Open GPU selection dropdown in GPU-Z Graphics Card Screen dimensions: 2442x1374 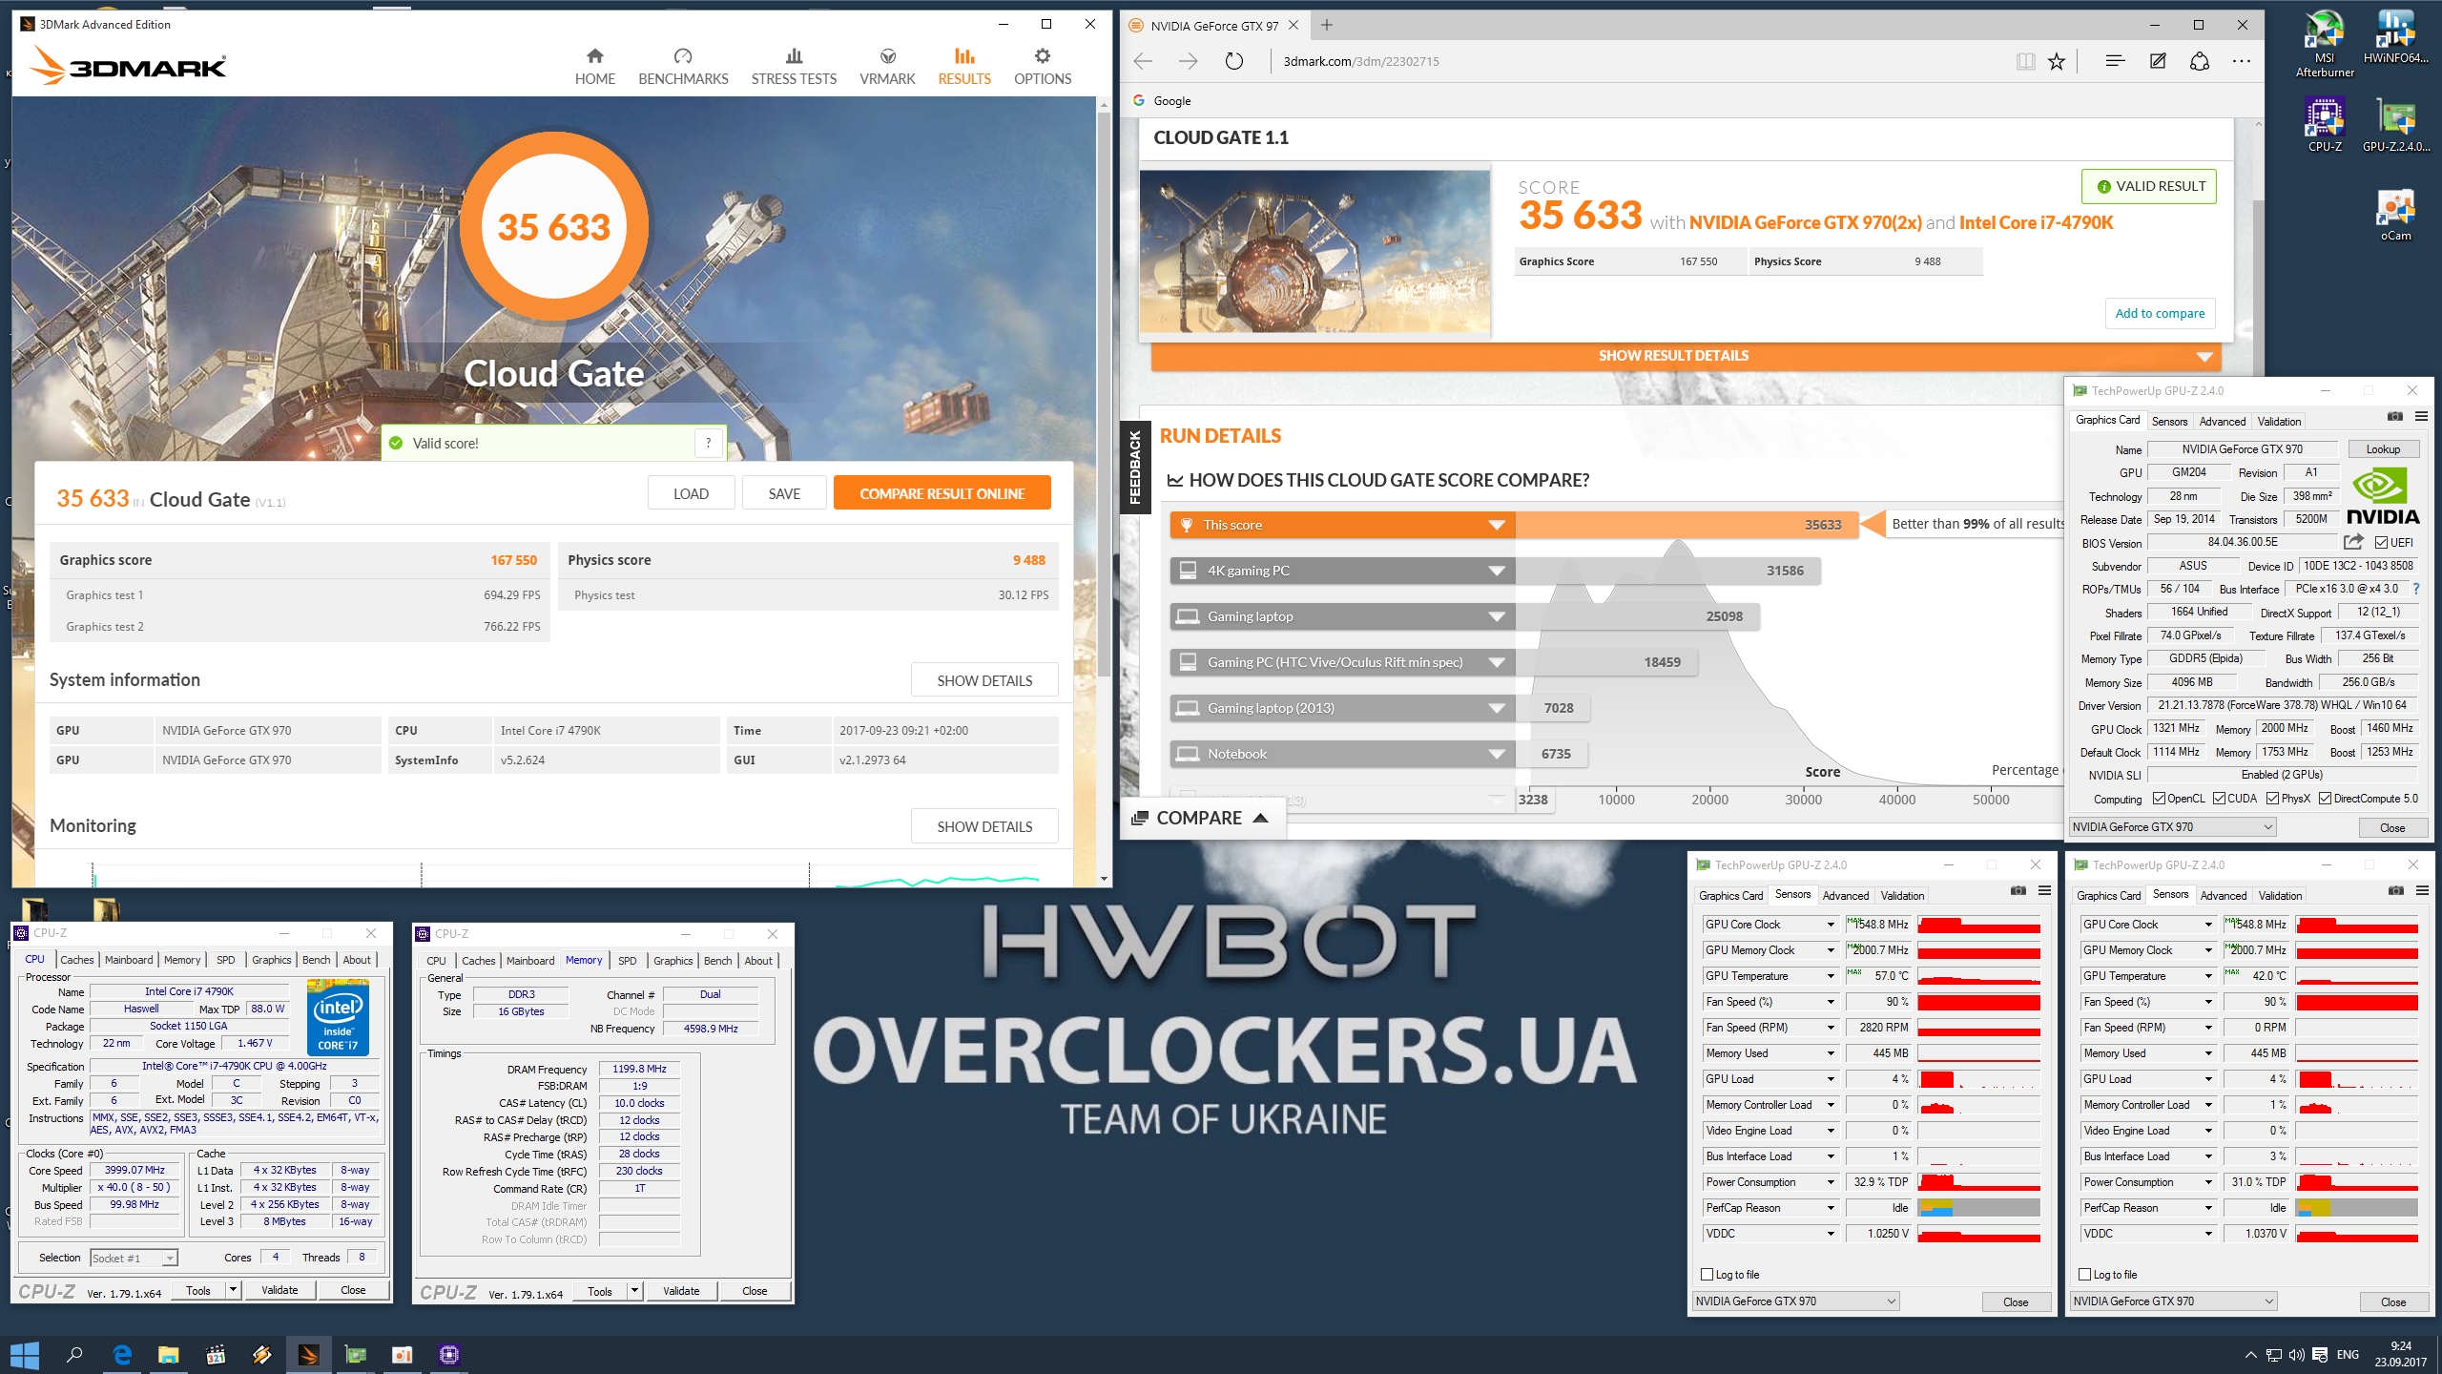click(x=2172, y=827)
